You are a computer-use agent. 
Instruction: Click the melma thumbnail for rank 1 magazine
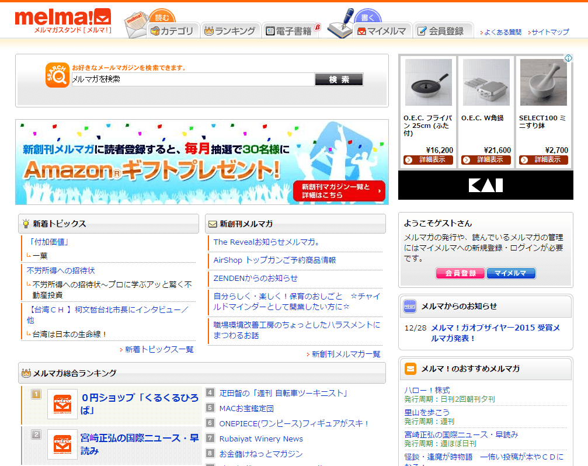point(62,404)
